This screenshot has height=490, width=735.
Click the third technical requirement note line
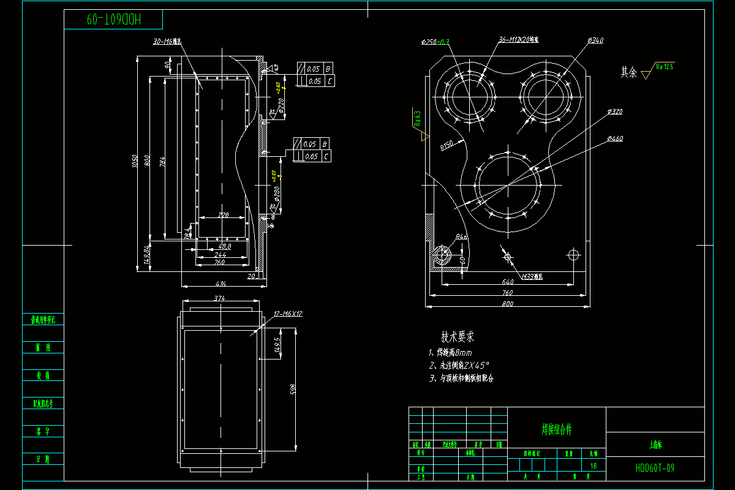coord(461,379)
